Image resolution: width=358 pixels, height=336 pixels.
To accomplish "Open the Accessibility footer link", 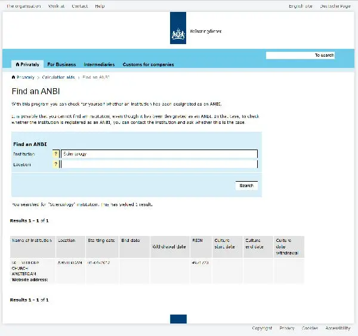I will coord(338,328).
